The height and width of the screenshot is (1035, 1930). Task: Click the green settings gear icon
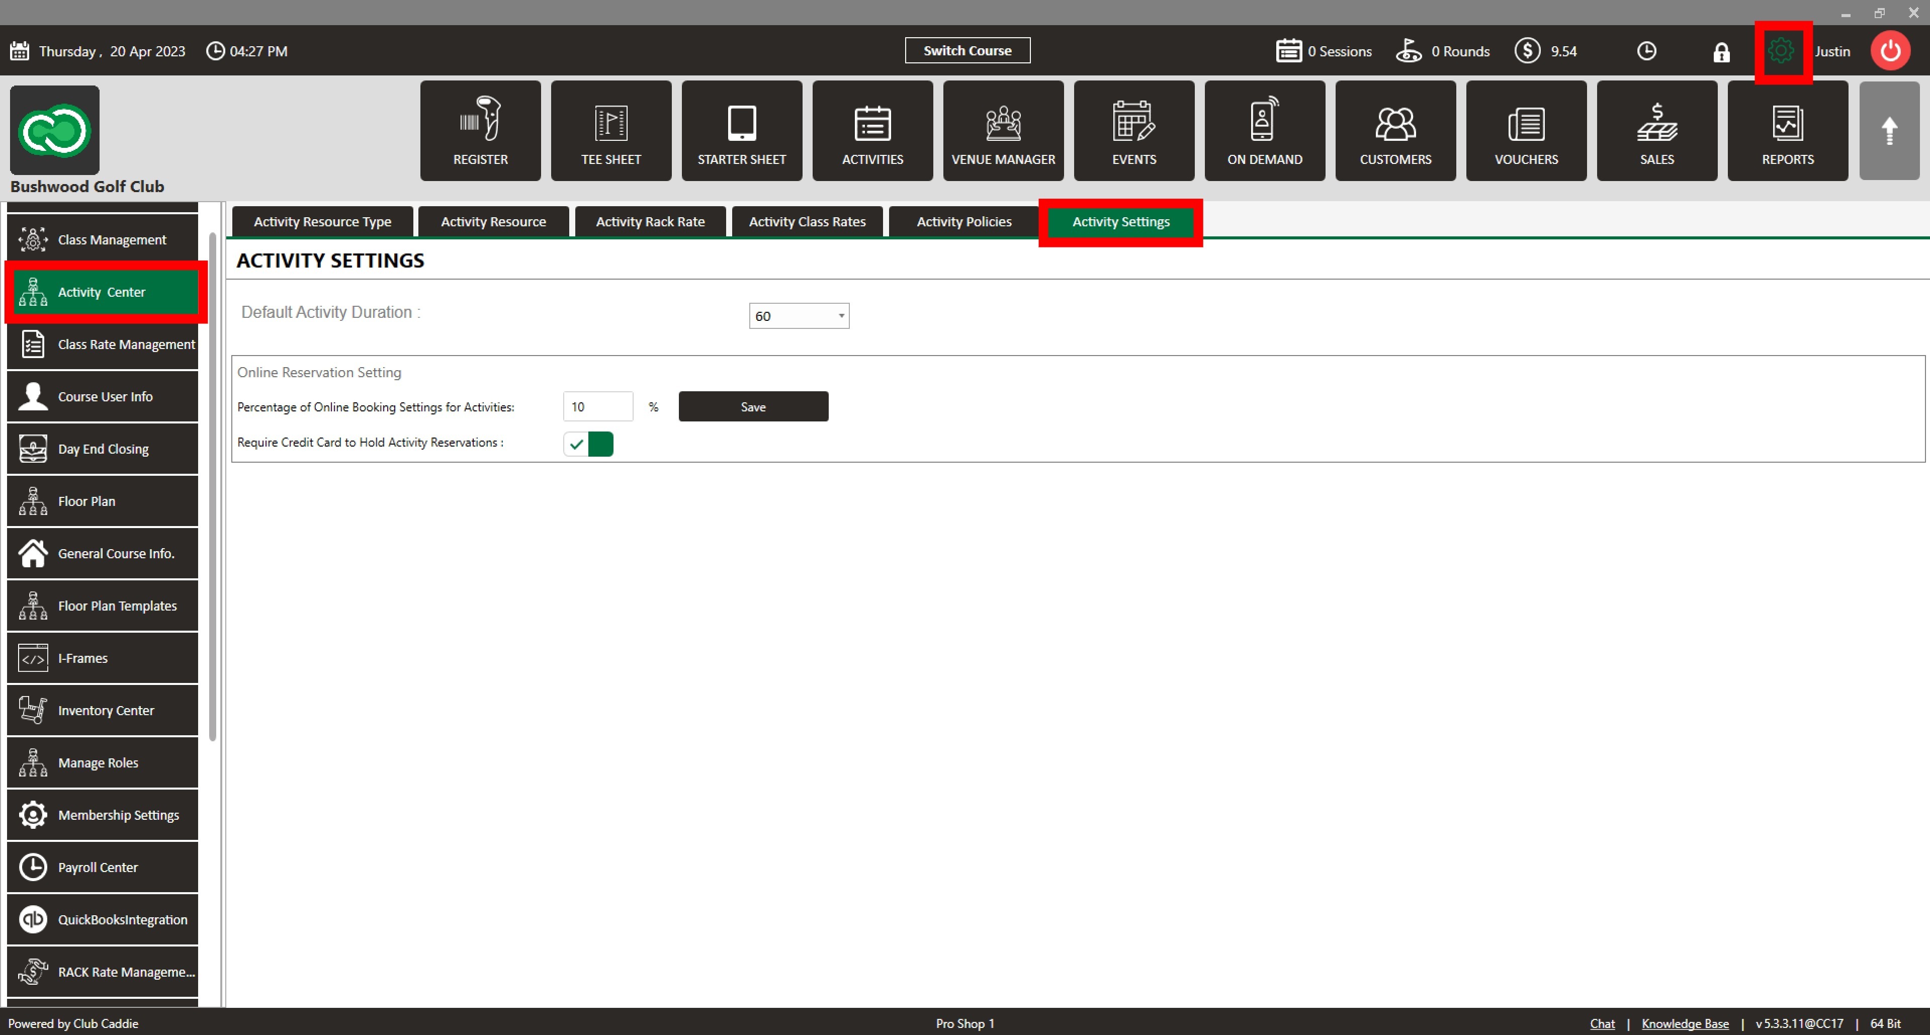pyautogui.click(x=1781, y=51)
